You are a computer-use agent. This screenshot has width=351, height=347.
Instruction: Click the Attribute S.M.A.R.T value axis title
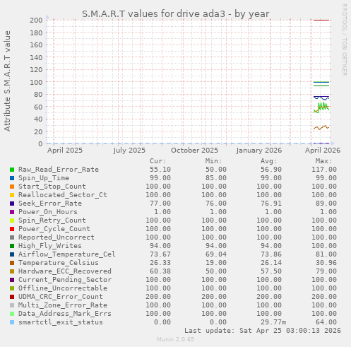(x=7, y=81)
